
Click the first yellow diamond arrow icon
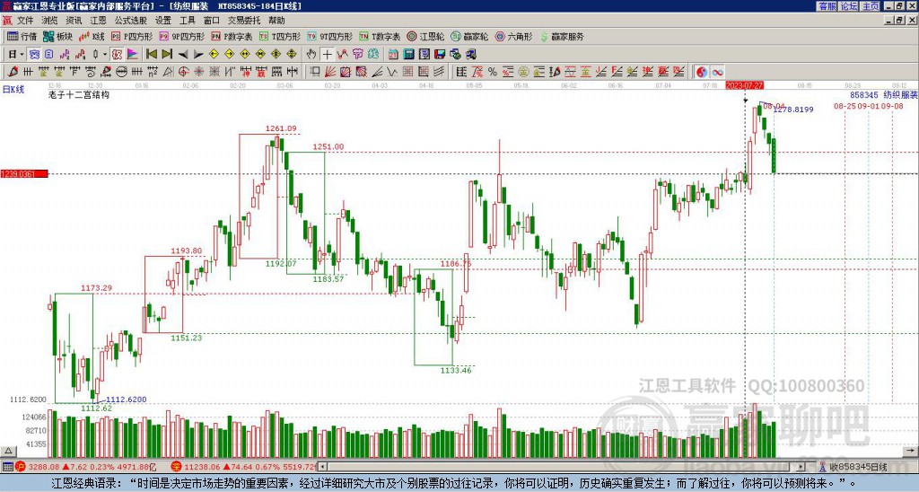[214, 54]
